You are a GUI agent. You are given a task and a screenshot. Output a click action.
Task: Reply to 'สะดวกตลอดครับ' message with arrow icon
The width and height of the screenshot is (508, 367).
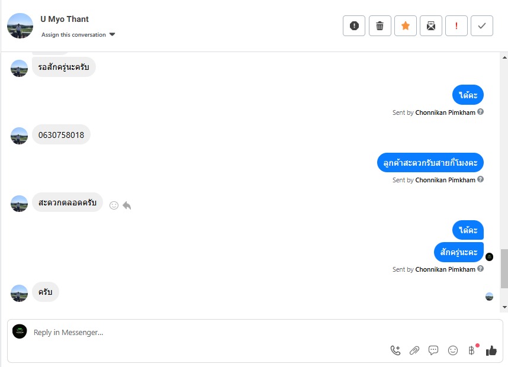(127, 205)
